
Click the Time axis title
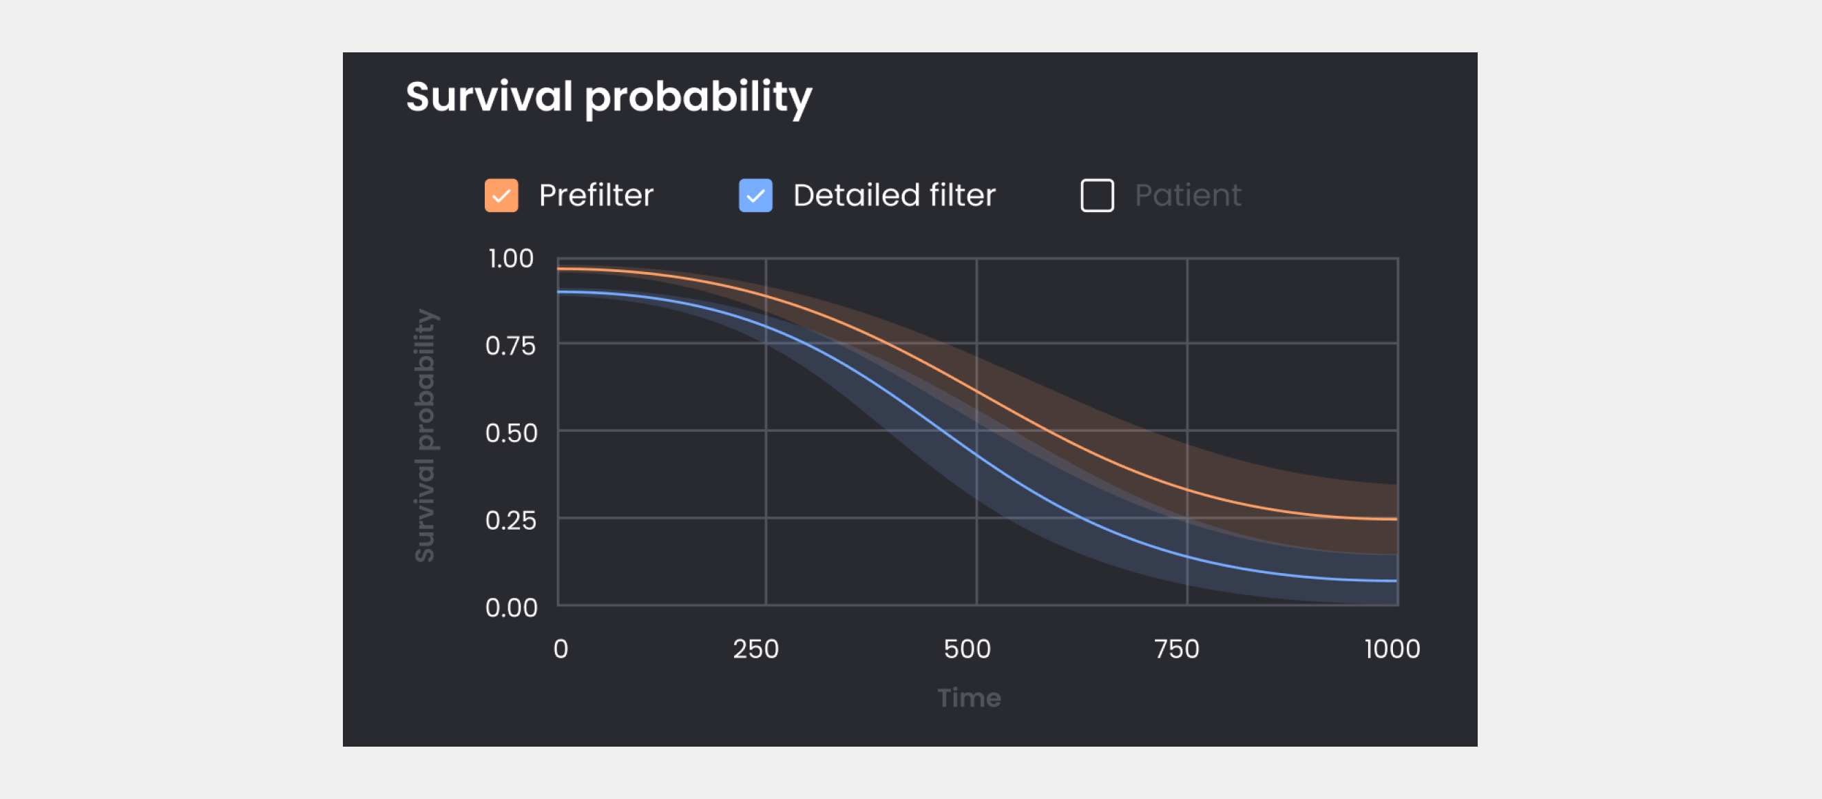point(969,698)
